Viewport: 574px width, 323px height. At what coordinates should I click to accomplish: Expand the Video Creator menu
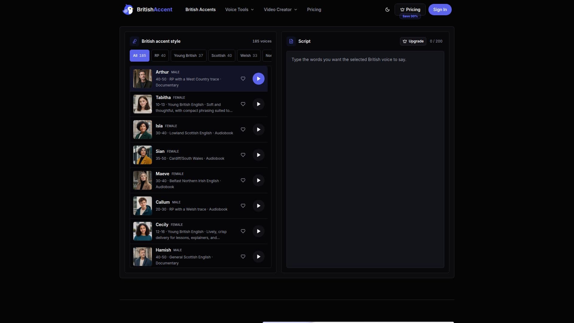click(x=280, y=10)
